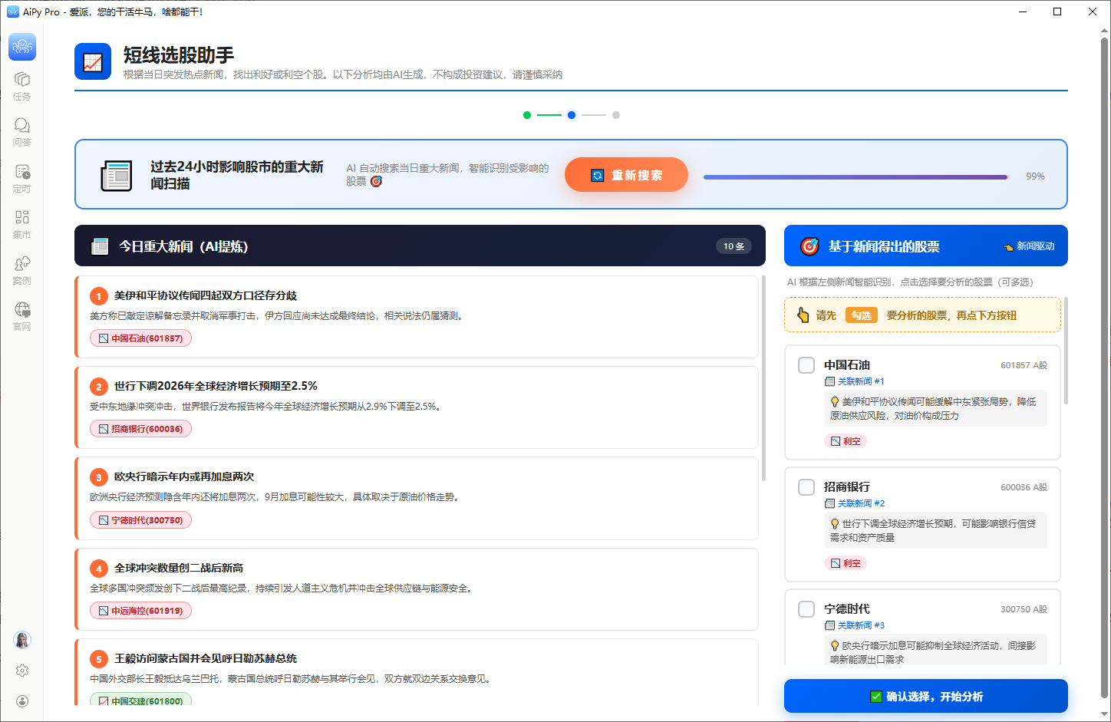Click the second blue step dot
1111x722 pixels.
click(572, 115)
